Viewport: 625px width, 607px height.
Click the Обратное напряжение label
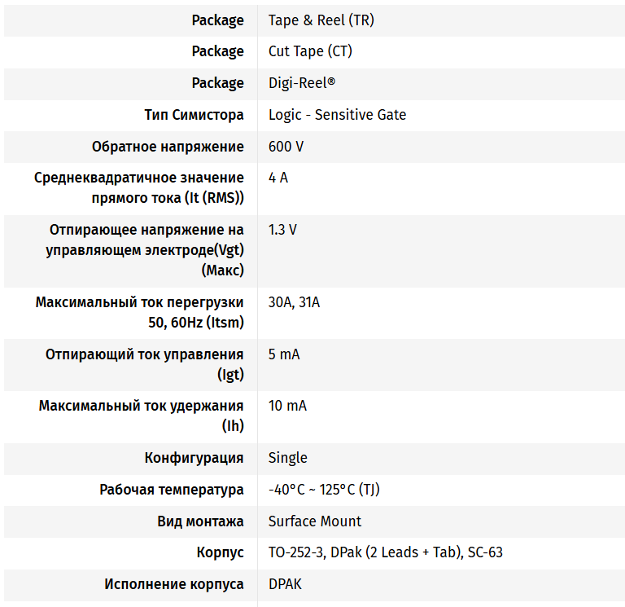coord(168,147)
